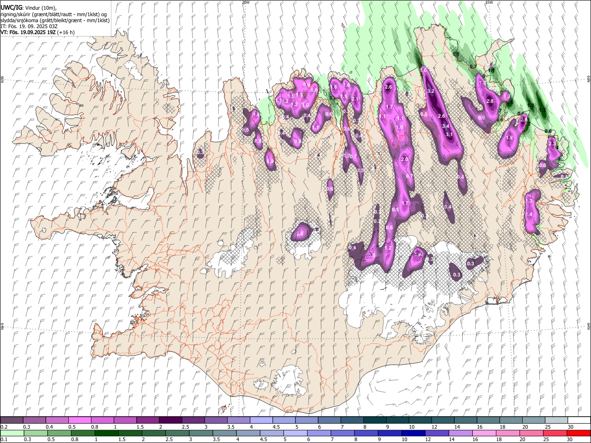Click the 'rigning/skúrir' legend description line
This screenshot has width=591, height=443.
[54, 14]
